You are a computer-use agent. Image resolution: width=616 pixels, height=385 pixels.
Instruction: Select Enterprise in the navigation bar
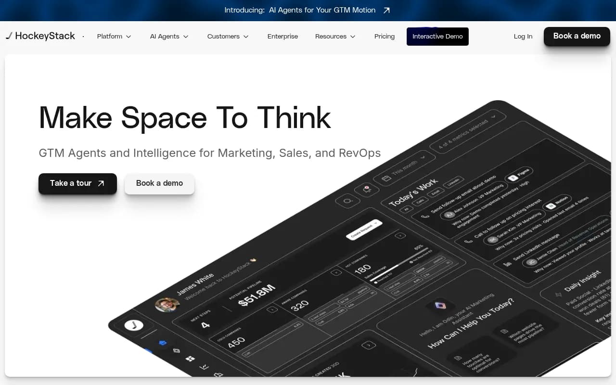pyautogui.click(x=282, y=36)
